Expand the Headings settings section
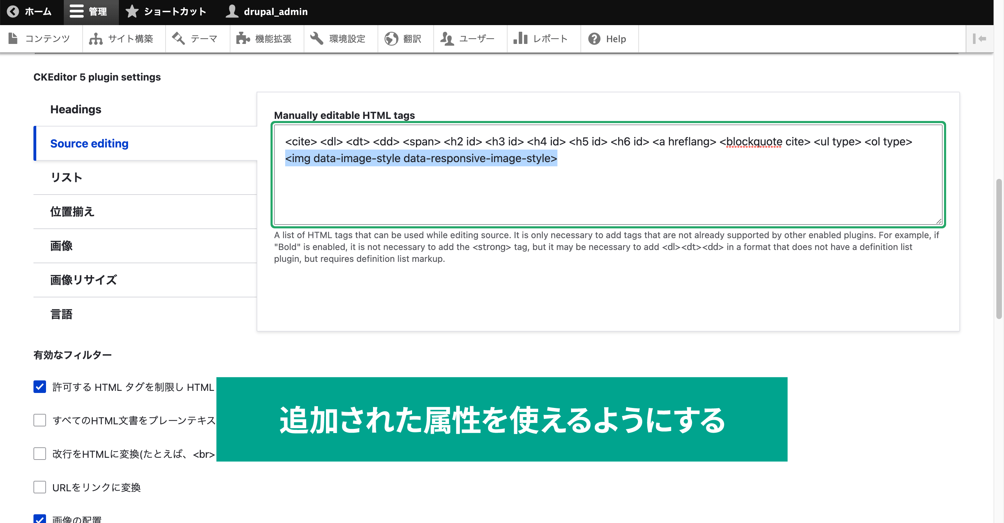Image resolution: width=1004 pixels, height=523 pixels. (76, 109)
